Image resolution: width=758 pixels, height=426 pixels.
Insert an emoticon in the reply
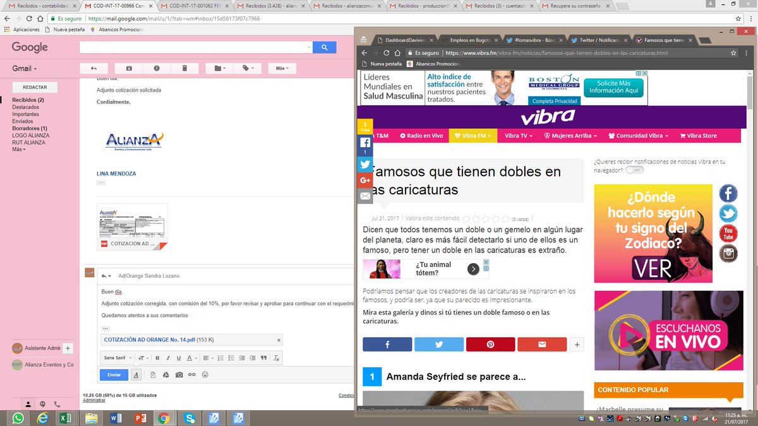(x=205, y=375)
